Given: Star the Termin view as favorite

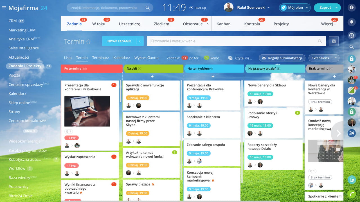Looking at the screenshot, I should tap(88, 42).
